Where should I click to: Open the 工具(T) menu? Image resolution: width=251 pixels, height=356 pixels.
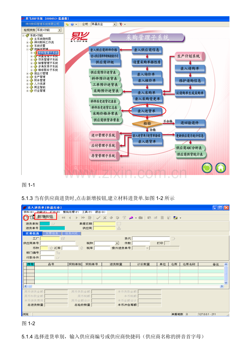click(87, 212)
